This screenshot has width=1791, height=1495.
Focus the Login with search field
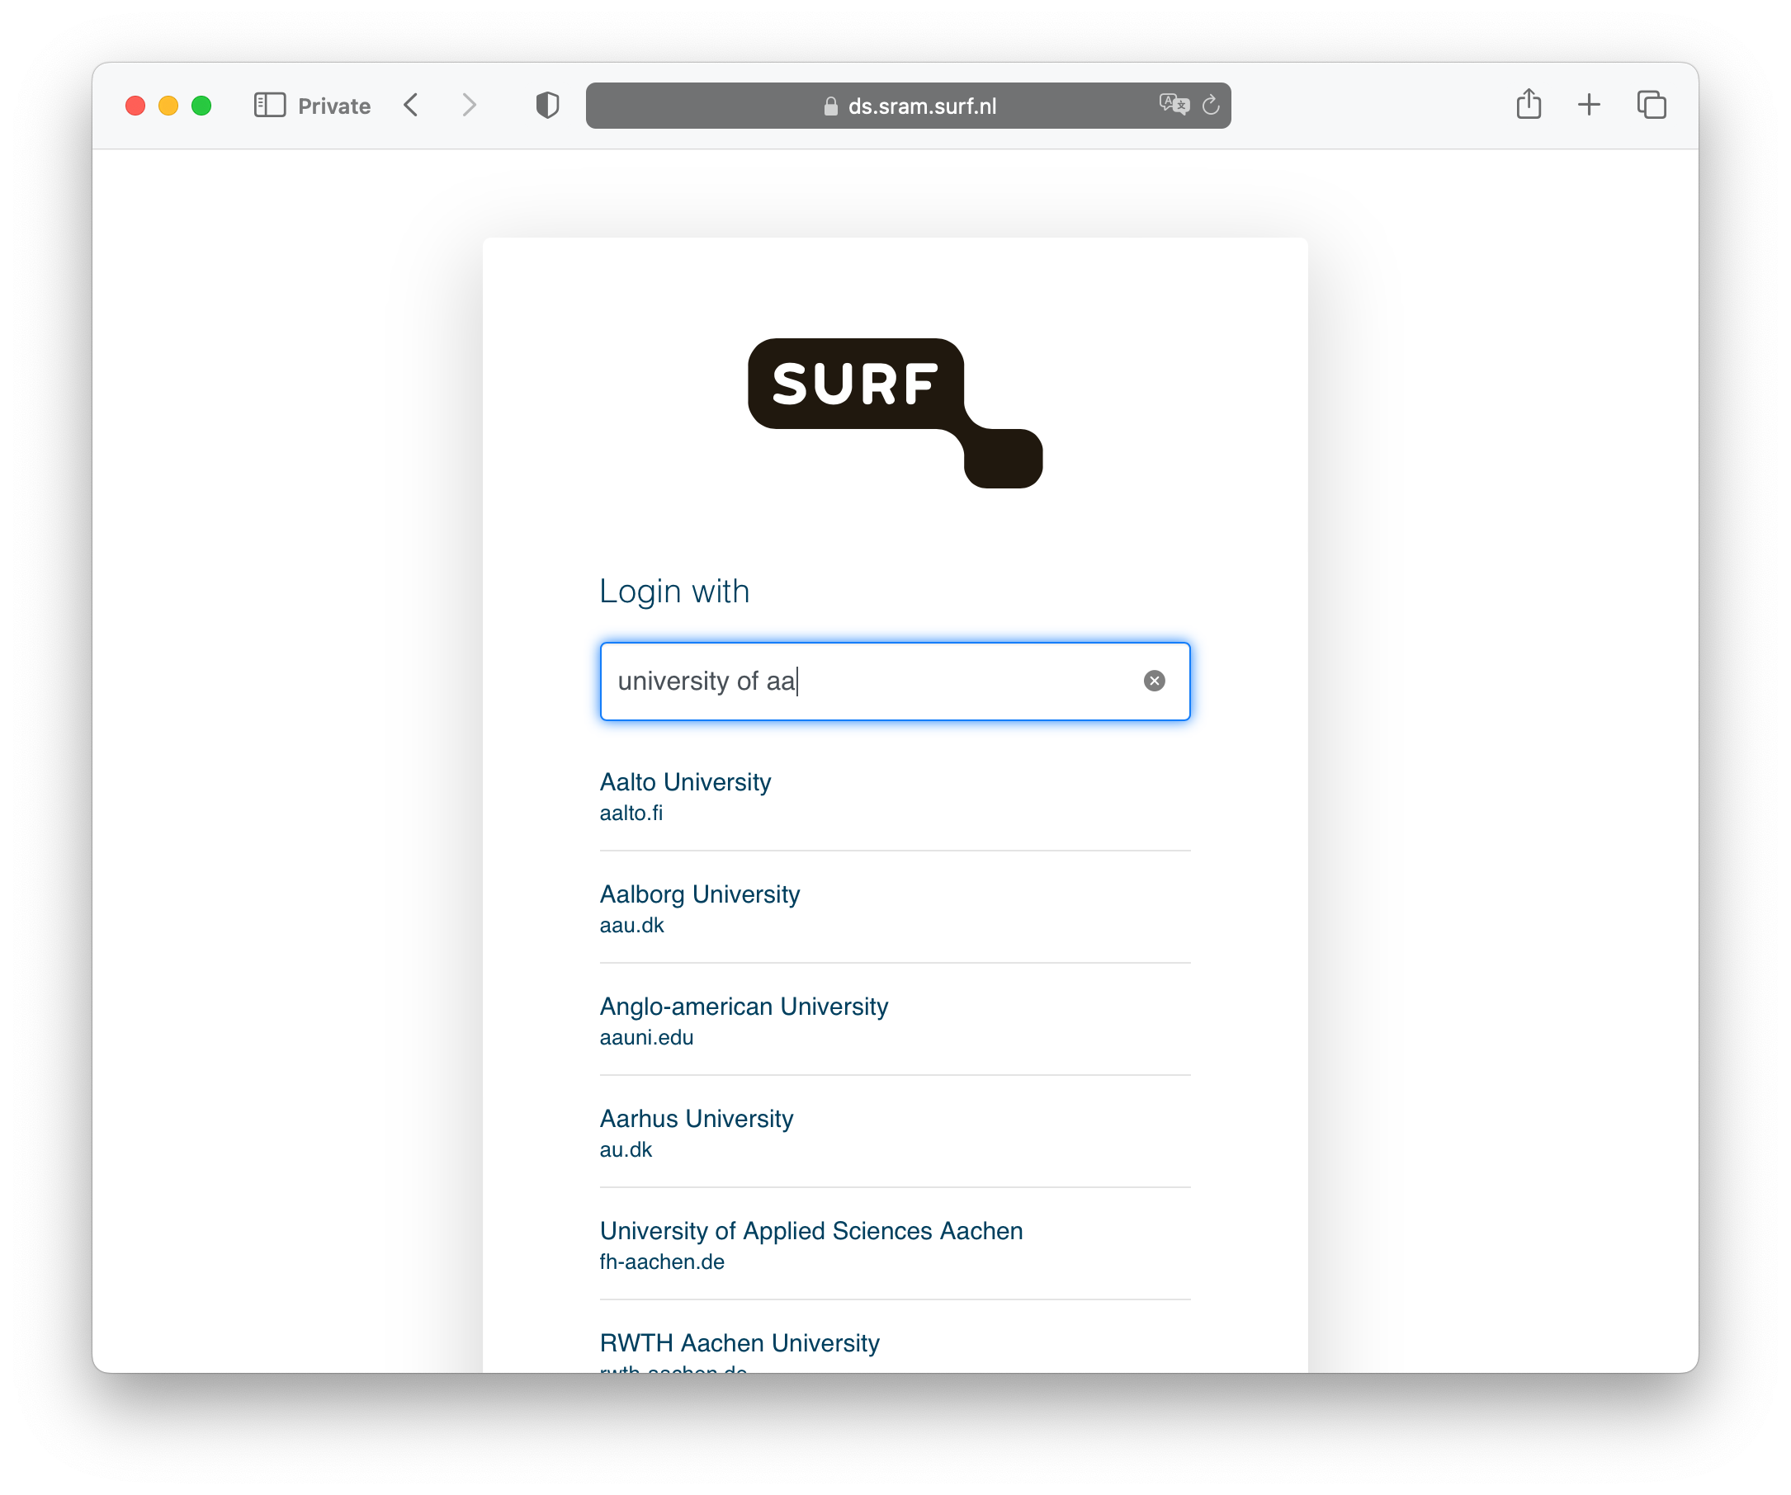coord(895,681)
